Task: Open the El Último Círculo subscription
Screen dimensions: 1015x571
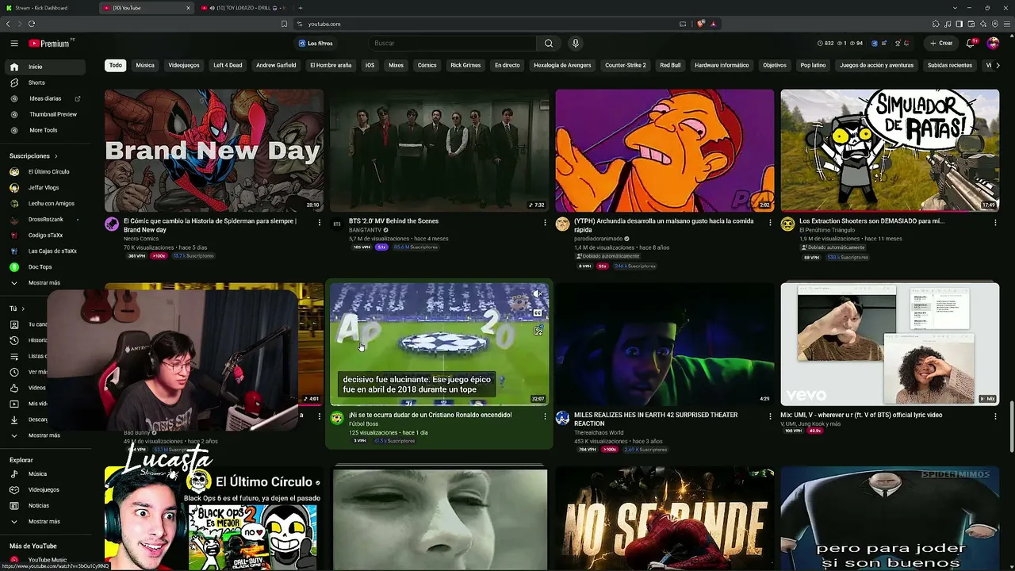Action: [47, 172]
